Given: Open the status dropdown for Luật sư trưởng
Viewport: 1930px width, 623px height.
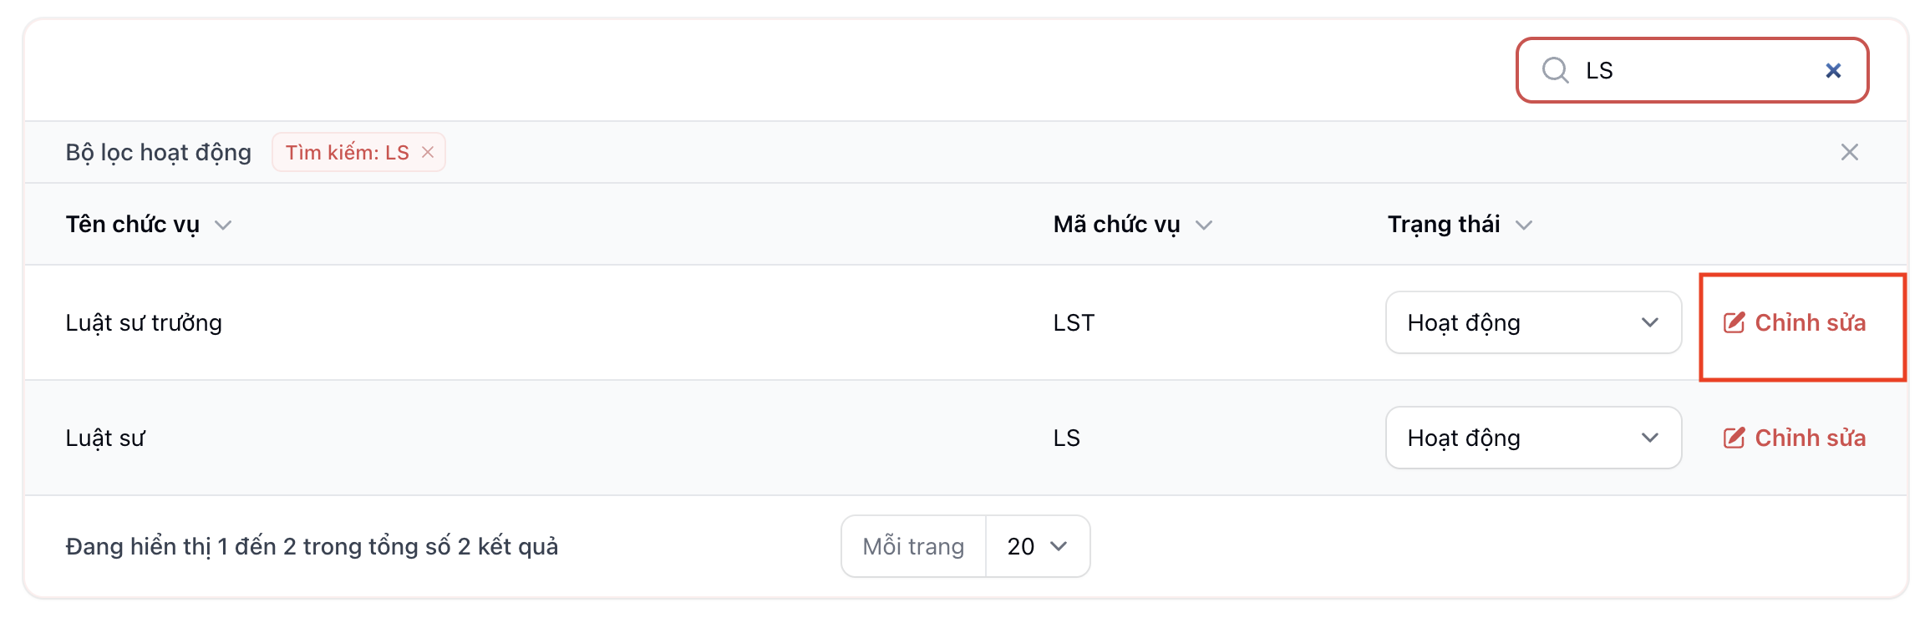Looking at the screenshot, I should 1533,323.
